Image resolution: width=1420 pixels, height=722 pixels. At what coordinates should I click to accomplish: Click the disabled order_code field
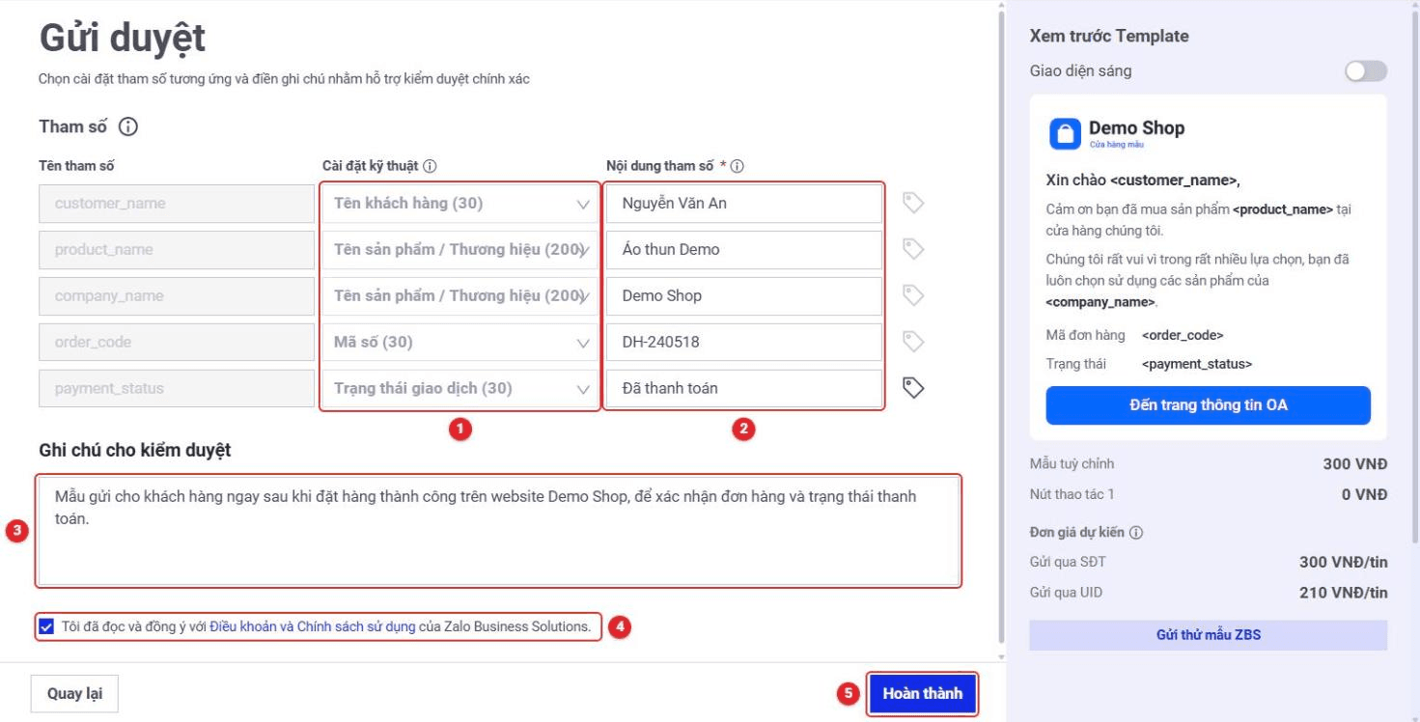pyautogui.click(x=177, y=343)
